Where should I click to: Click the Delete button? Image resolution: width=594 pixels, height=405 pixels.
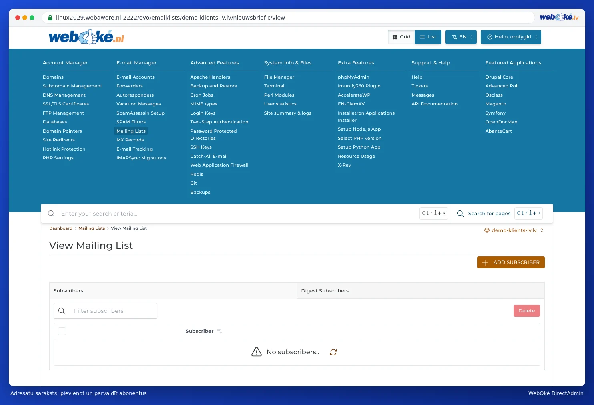527,311
